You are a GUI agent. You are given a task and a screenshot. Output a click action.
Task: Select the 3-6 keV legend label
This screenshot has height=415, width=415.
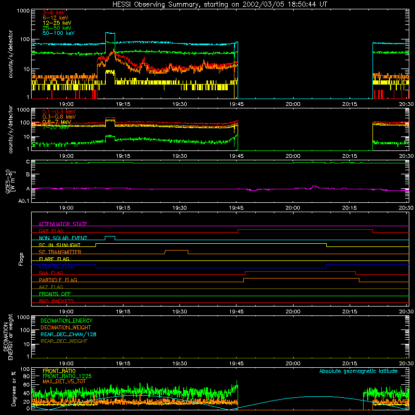[x=54, y=12]
